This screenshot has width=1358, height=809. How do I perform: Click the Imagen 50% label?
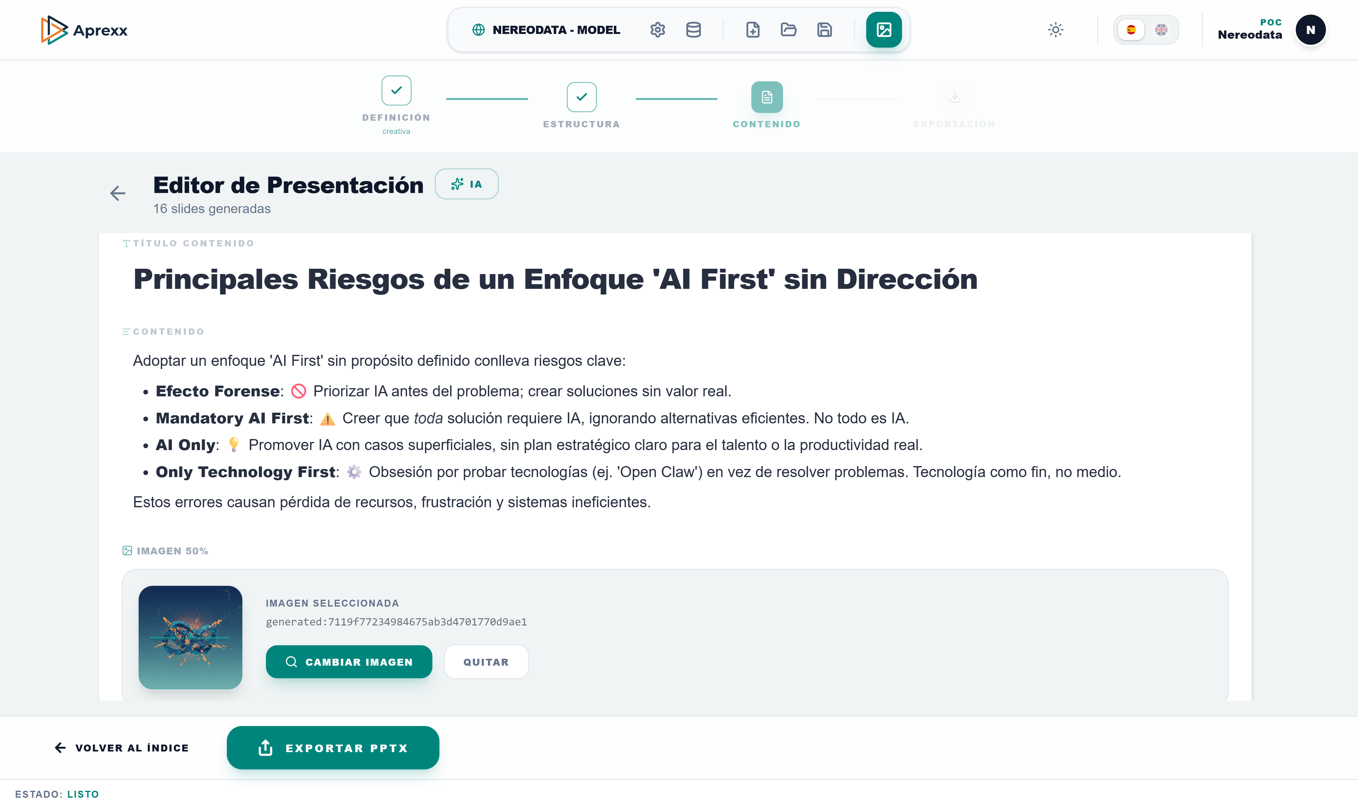pos(166,551)
